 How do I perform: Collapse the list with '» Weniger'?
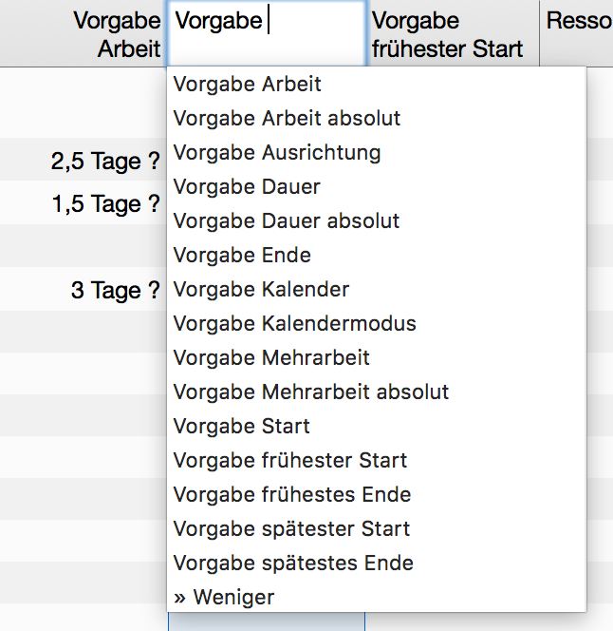tap(224, 598)
